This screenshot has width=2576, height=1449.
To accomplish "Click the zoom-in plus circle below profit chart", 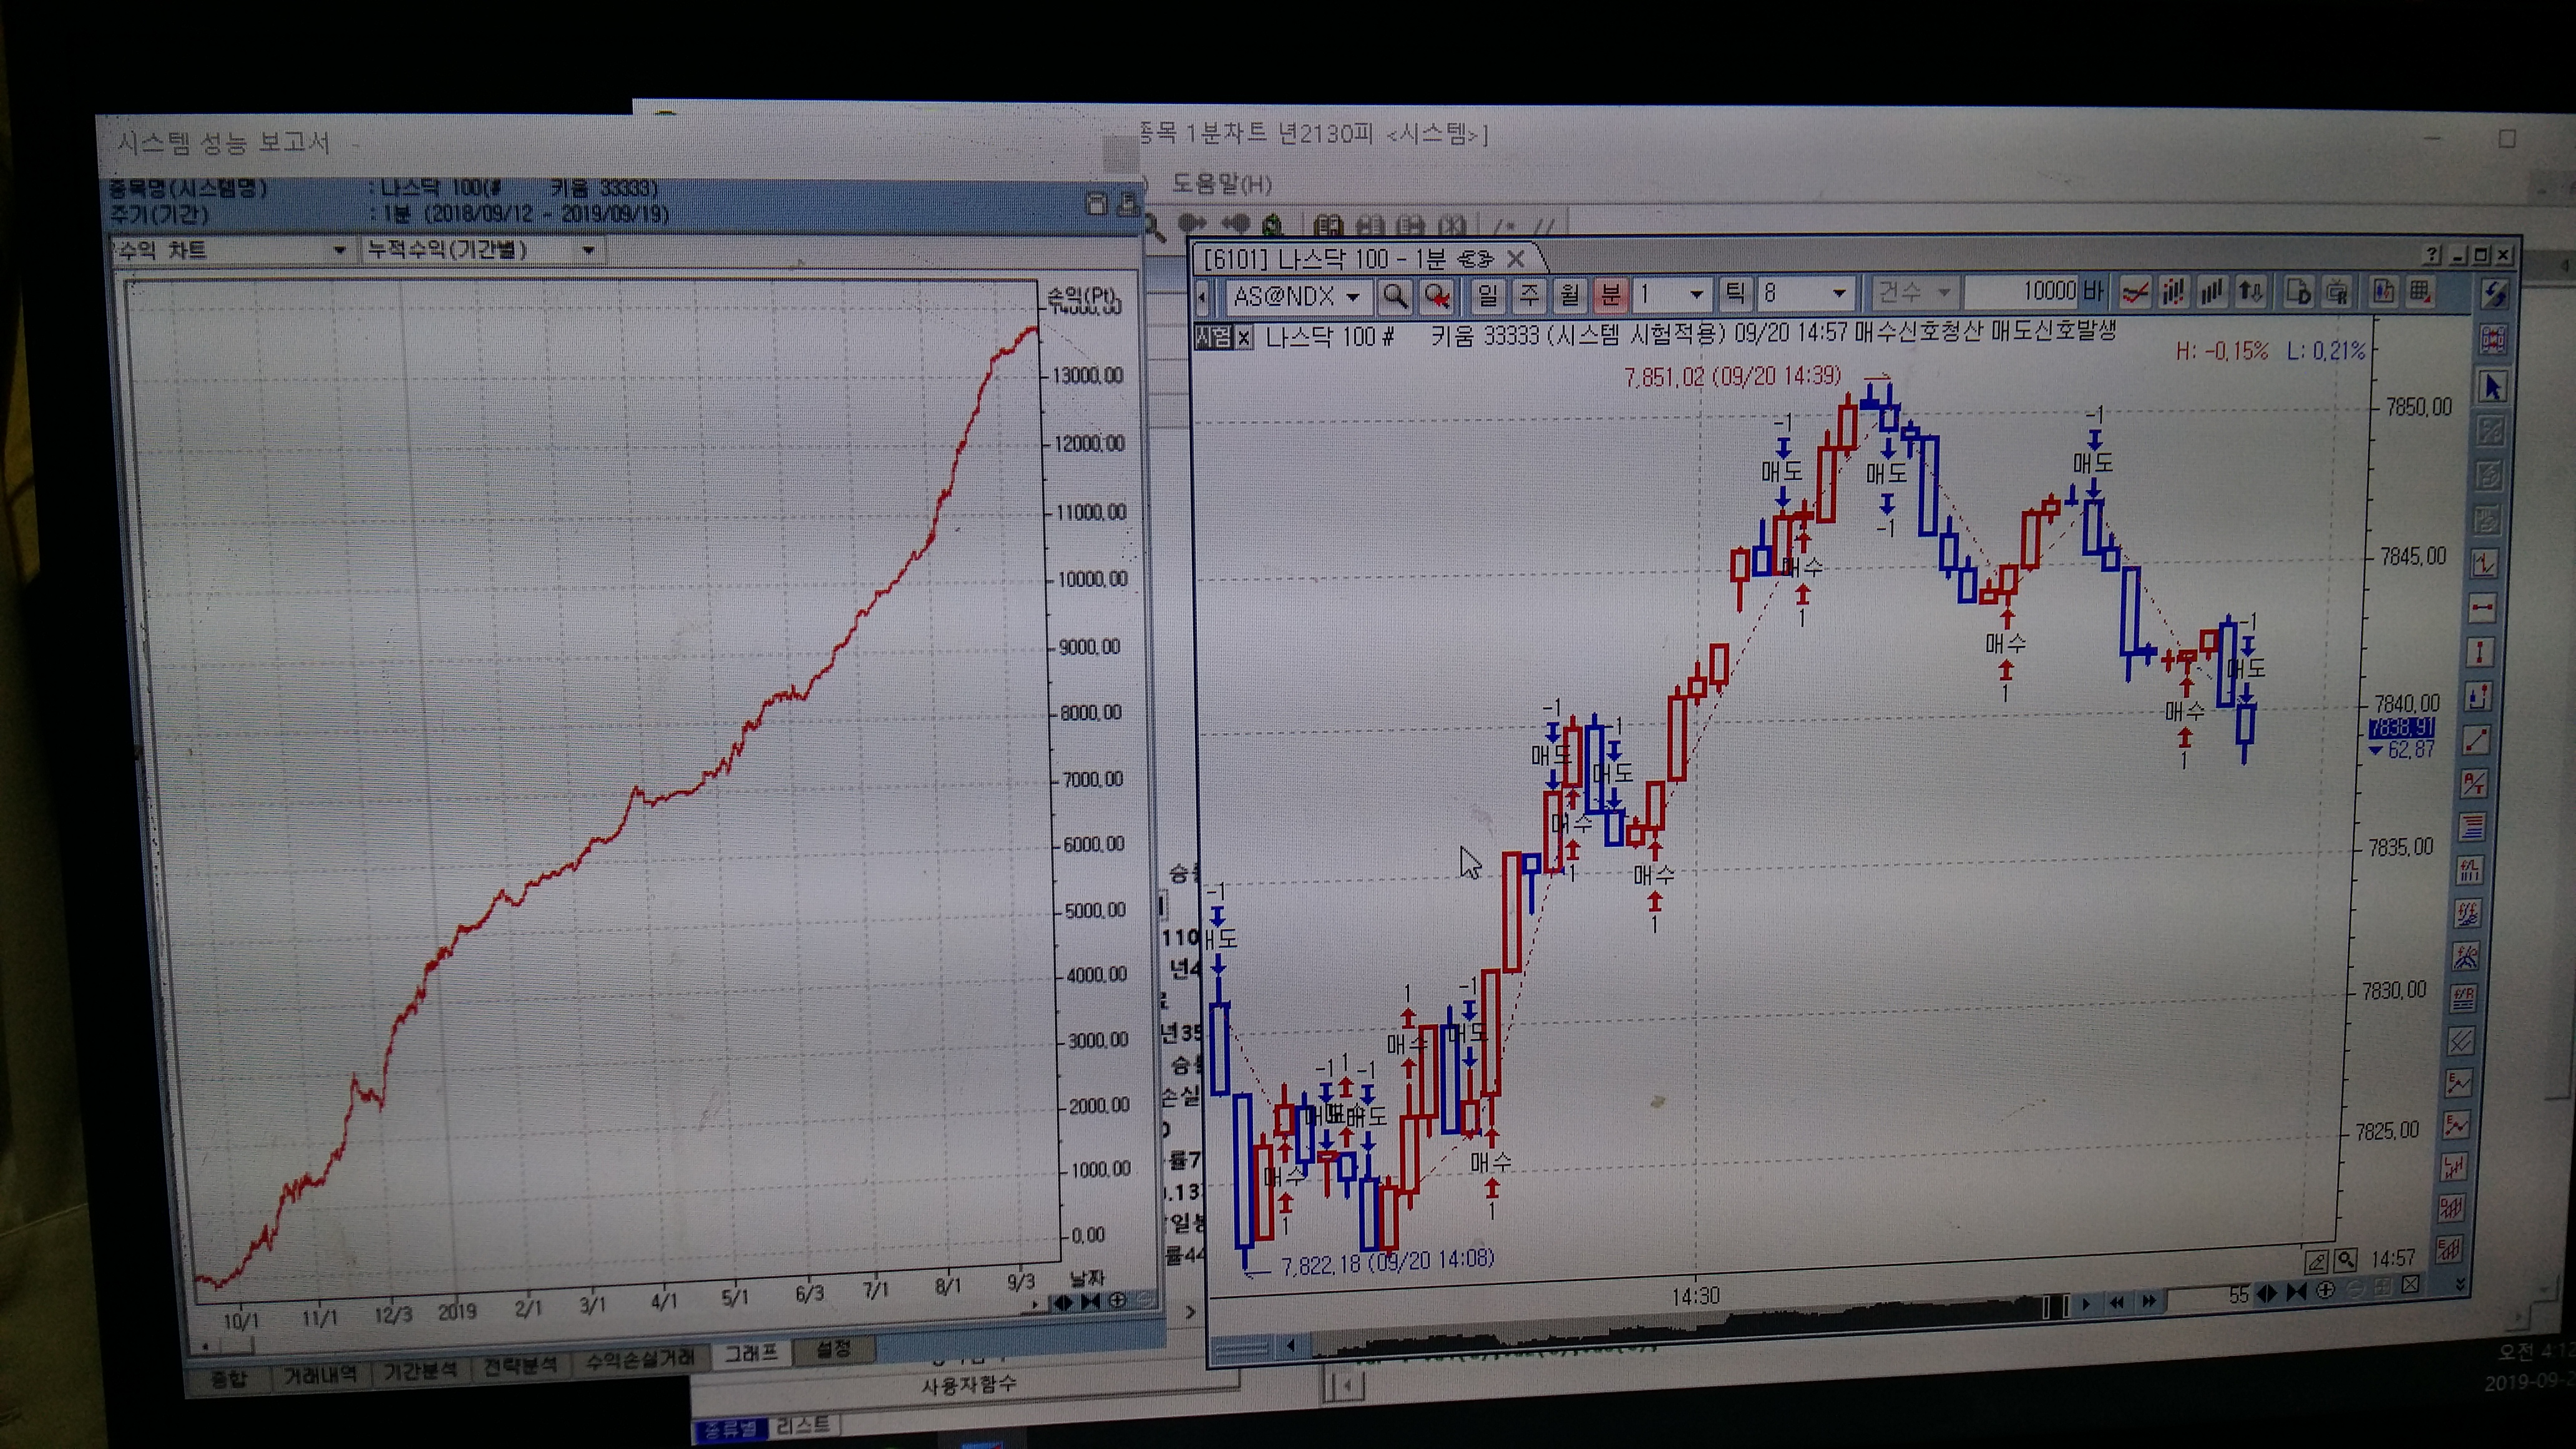I will [1118, 1300].
